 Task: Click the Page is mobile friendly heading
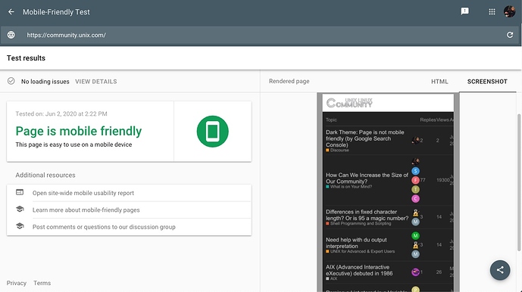(x=79, y=131)
